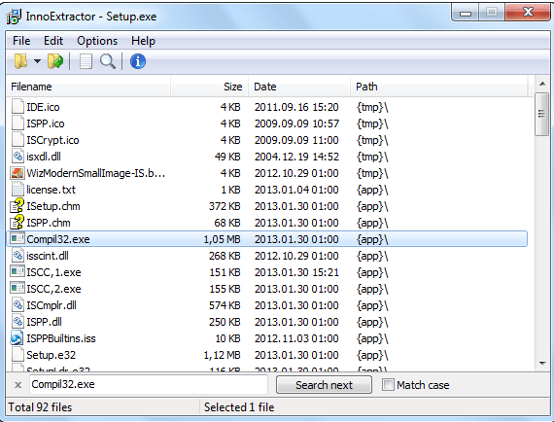Close the search bar with x
This screenshot has width=554, height=422.
tap(17, 385)
